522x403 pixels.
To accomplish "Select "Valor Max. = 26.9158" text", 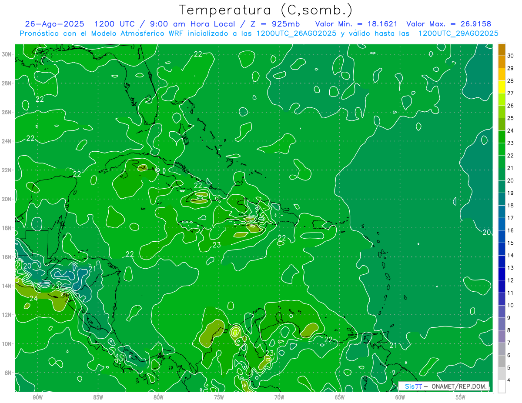I will (448, 24).
